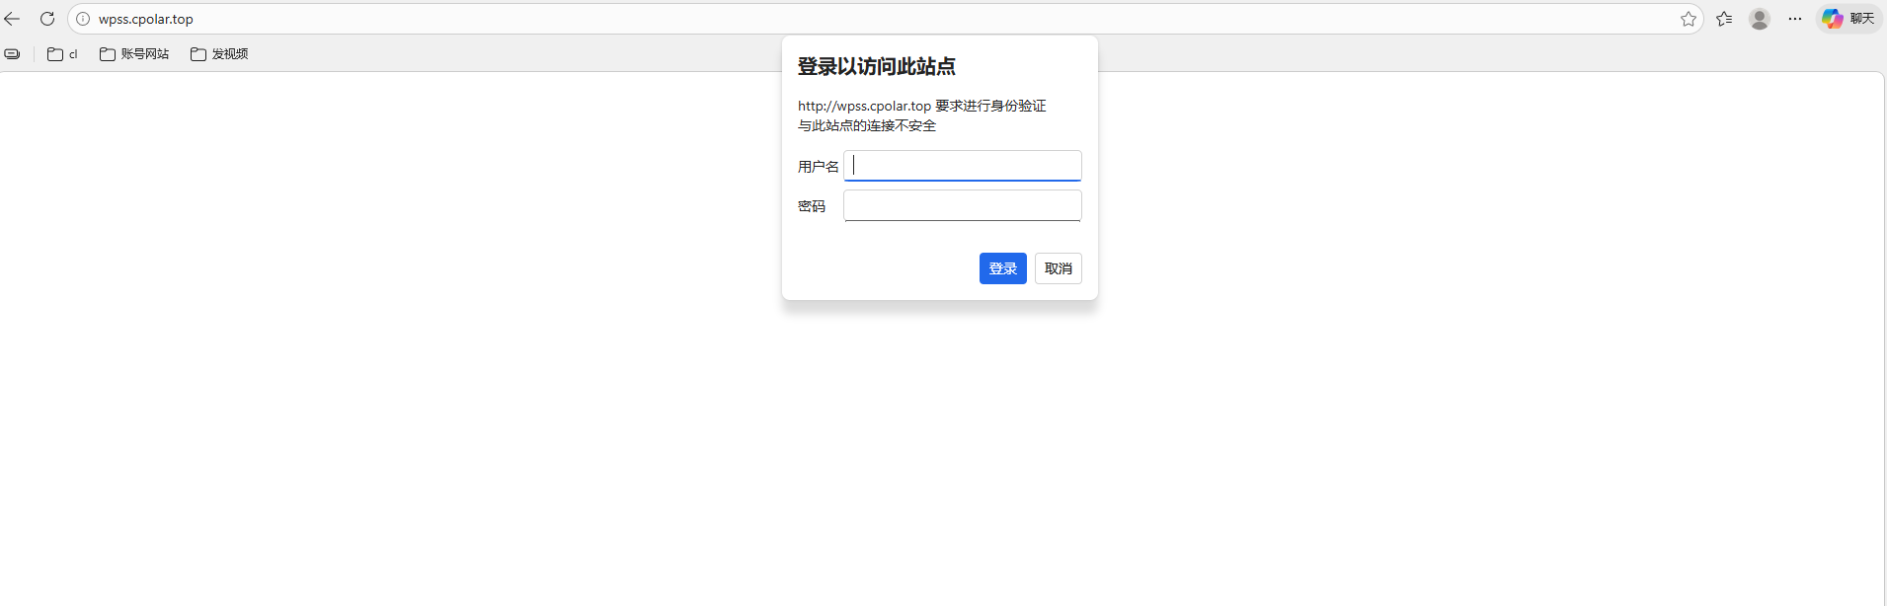Open the Copilot 聊天 button
This screenshot has width=1887, height=606.
pos(1848,19)
